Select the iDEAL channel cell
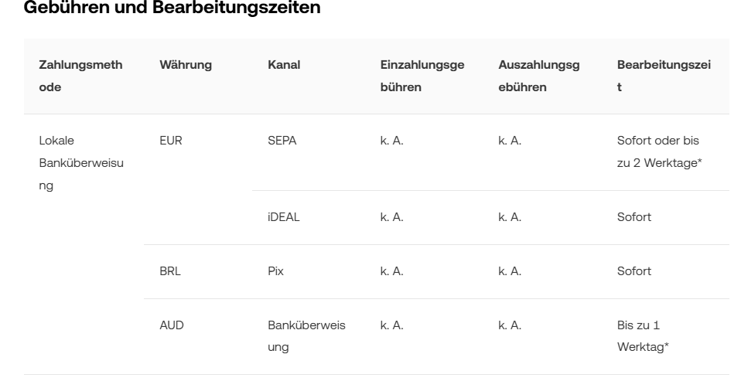This screenshot has width=741, height=388. [x=283, y=217]
